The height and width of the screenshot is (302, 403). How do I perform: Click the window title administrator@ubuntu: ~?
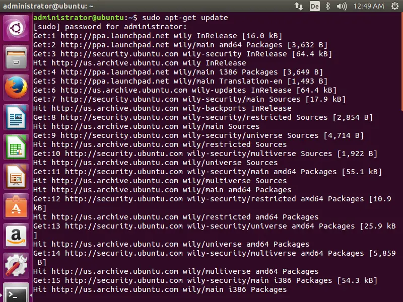pos(48,6)
